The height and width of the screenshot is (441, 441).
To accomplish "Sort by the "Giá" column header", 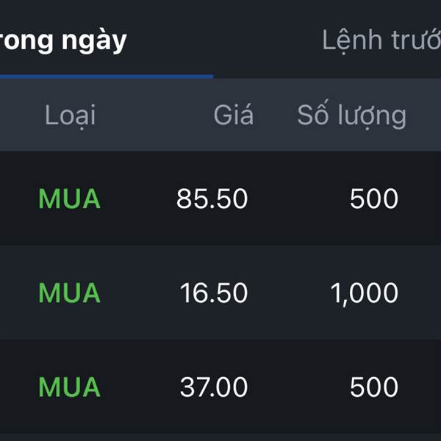I will tap(234, 115).
